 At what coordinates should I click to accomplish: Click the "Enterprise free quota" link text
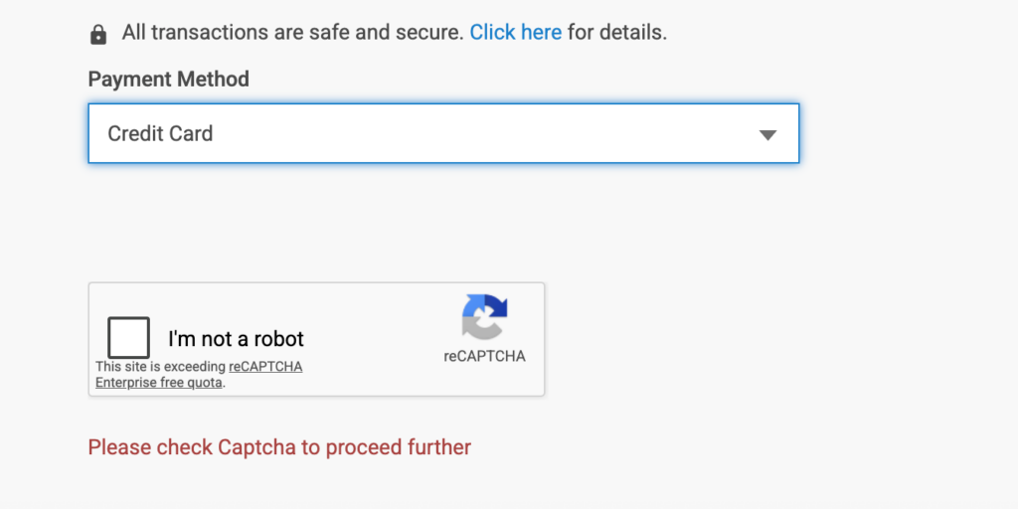(159, 383)
